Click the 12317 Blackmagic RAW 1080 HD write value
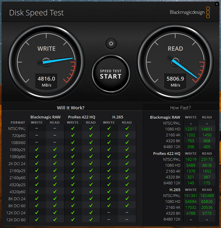Screen dimensions: 221x228 coord(190,129)
